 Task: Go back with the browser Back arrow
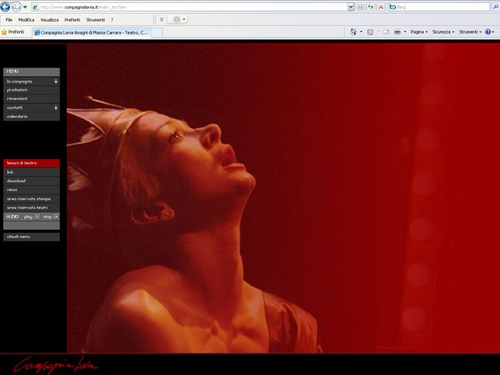pyautogui.click(x=5, y=7)
